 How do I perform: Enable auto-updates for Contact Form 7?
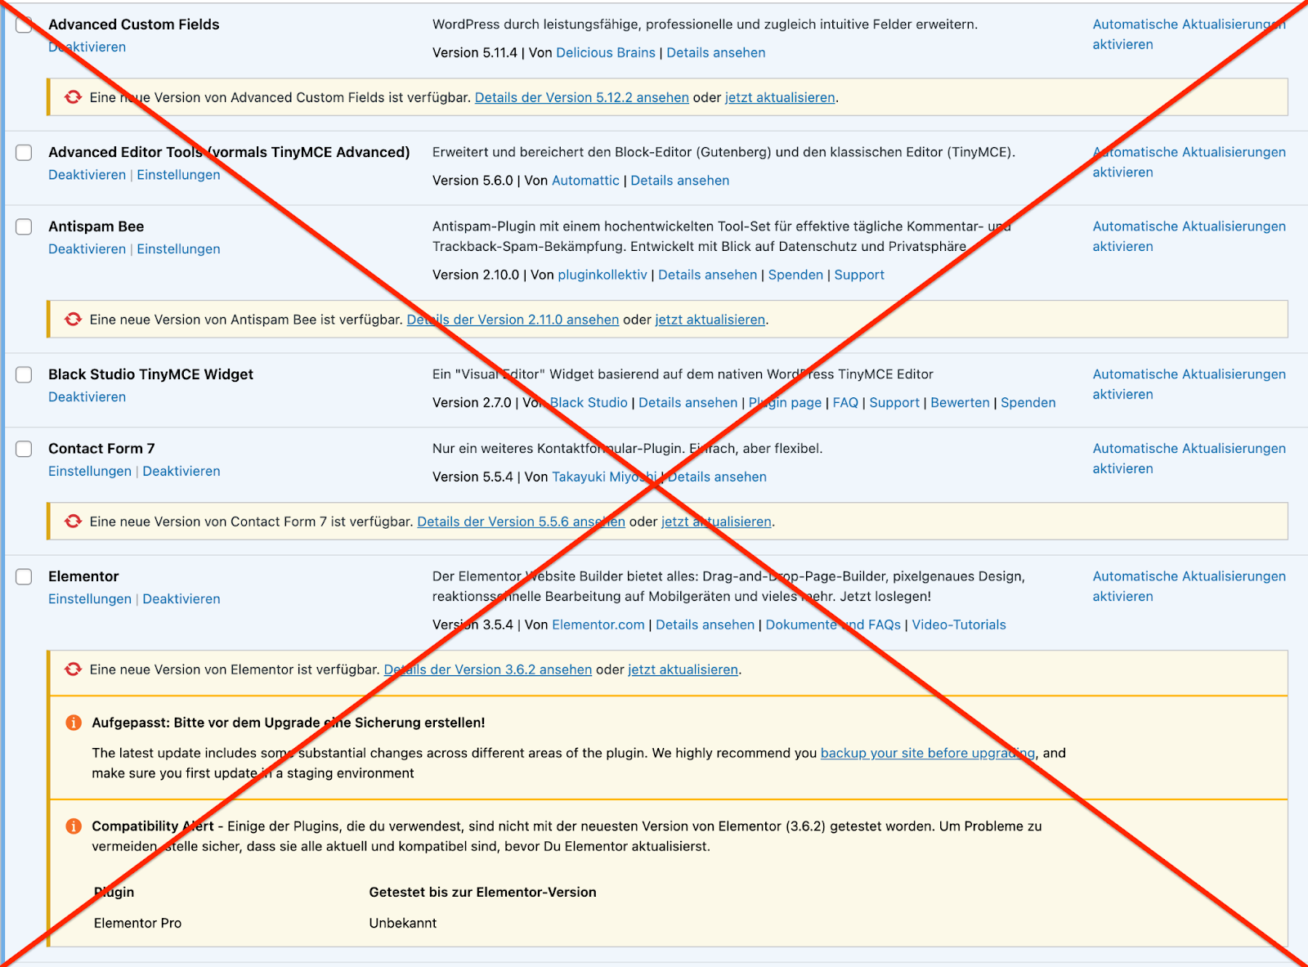[1189, 459]
